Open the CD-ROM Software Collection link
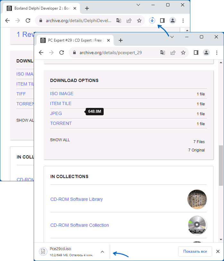The height and width of the screenshot is (261, 224). pos(80,225)
